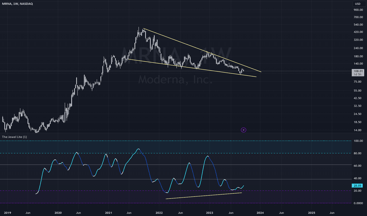Click the 2025 time axis label
The image size is (367, 216).
(311, 213)
